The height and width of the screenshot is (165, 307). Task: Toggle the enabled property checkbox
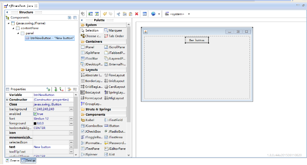tap(35, 114)
